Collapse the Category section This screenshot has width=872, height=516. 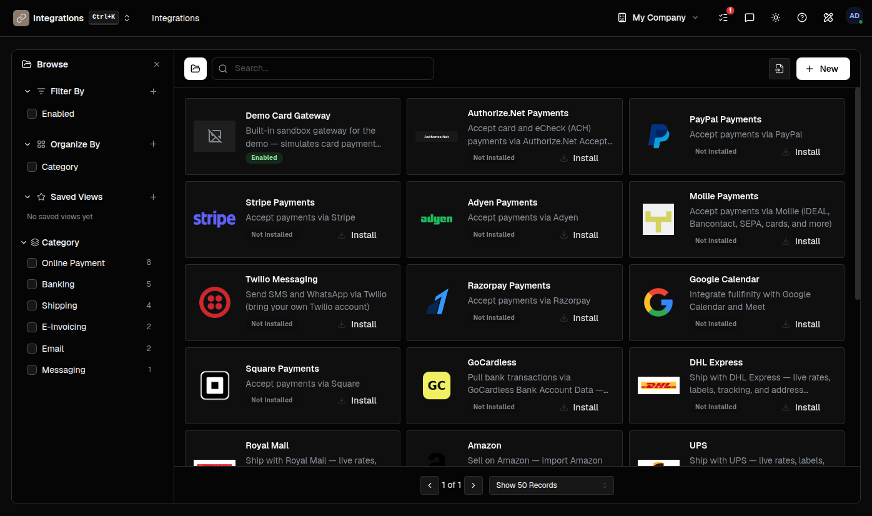tap(24, 242)
